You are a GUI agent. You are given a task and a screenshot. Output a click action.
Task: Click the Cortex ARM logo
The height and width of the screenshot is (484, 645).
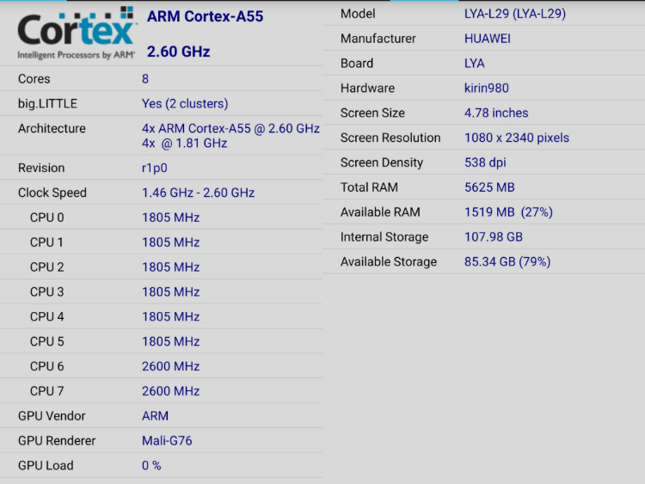click(x=77, y=33)
